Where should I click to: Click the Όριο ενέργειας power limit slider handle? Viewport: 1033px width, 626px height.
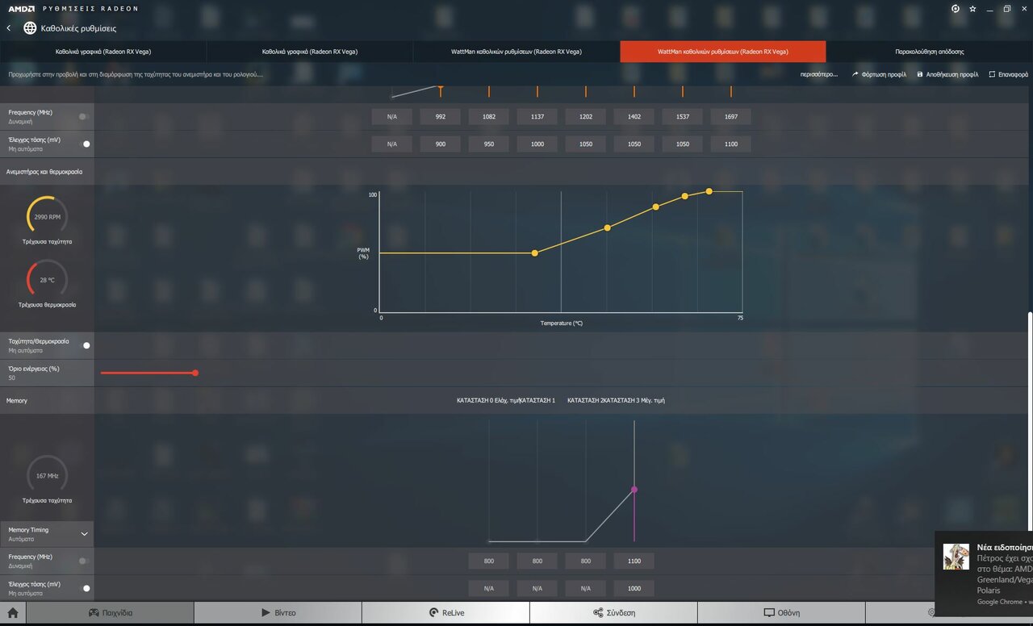[x=195, y=373]
